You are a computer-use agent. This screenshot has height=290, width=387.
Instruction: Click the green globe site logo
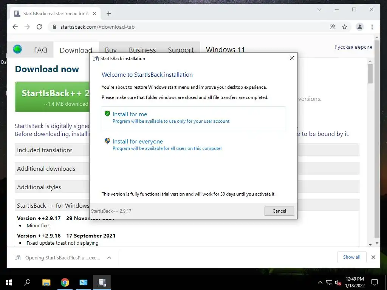tap(17, 49)
